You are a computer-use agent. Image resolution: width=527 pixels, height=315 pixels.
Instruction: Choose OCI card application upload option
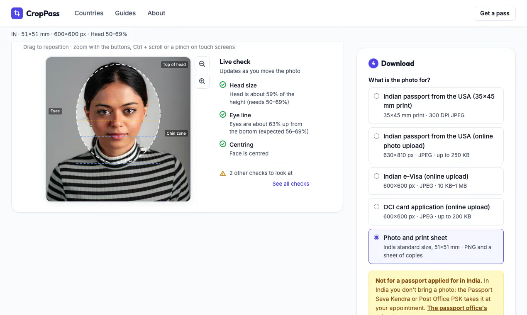click(x=436, y=212)
